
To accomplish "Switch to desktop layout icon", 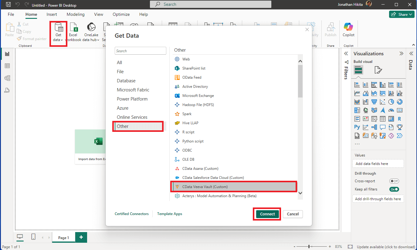I will point(20,237).
